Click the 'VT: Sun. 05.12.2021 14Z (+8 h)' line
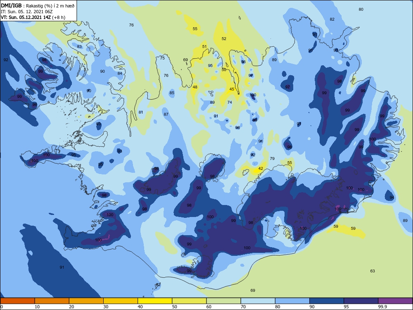This screenshot has width=413, height=310. pos(33,17)
